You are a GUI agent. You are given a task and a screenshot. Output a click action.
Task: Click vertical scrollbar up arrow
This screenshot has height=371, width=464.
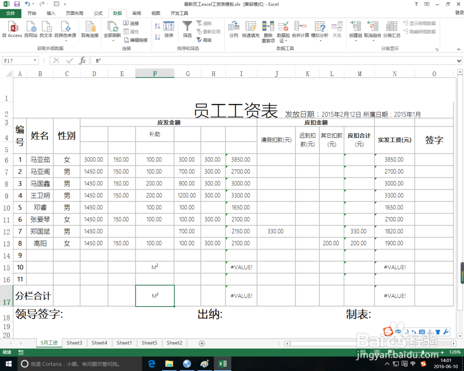[460, 71]
